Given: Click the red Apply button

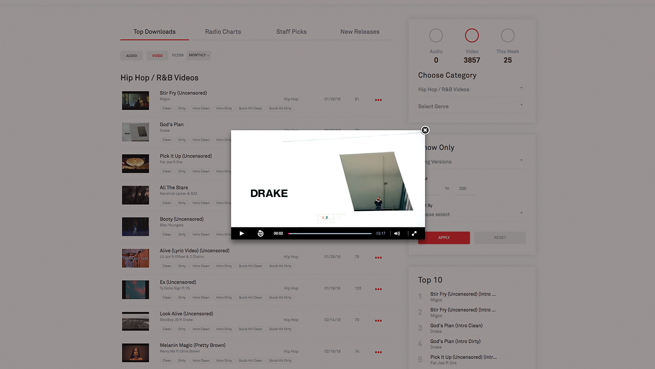Looking at the screenshot, I should (444, 238).
